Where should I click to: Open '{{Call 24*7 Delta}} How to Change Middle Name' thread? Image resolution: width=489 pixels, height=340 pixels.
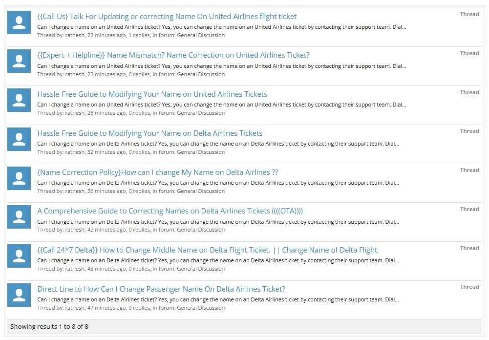point(207,250)
